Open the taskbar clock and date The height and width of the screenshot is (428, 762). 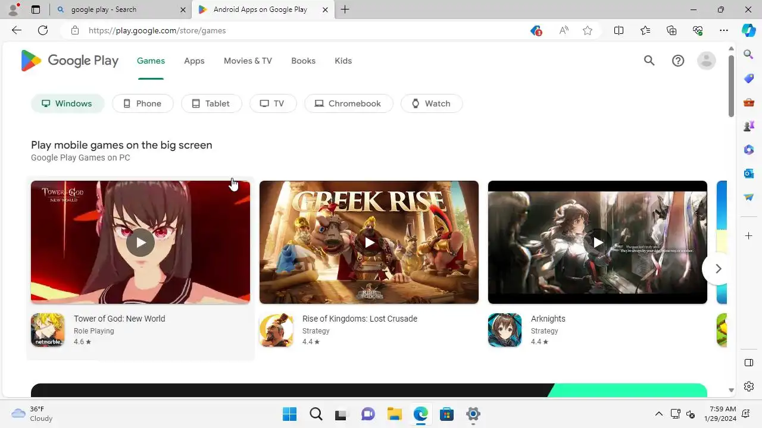pos(723,414)
